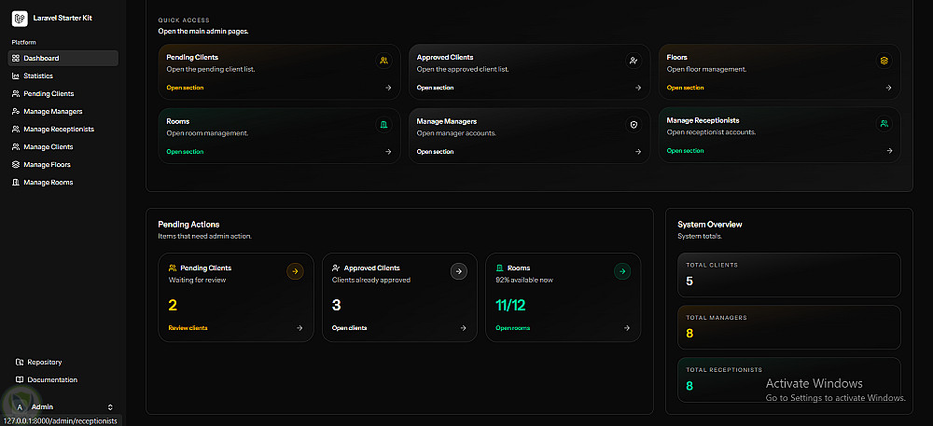Click the green arrow button in Rooms tile

coord(622,271)
